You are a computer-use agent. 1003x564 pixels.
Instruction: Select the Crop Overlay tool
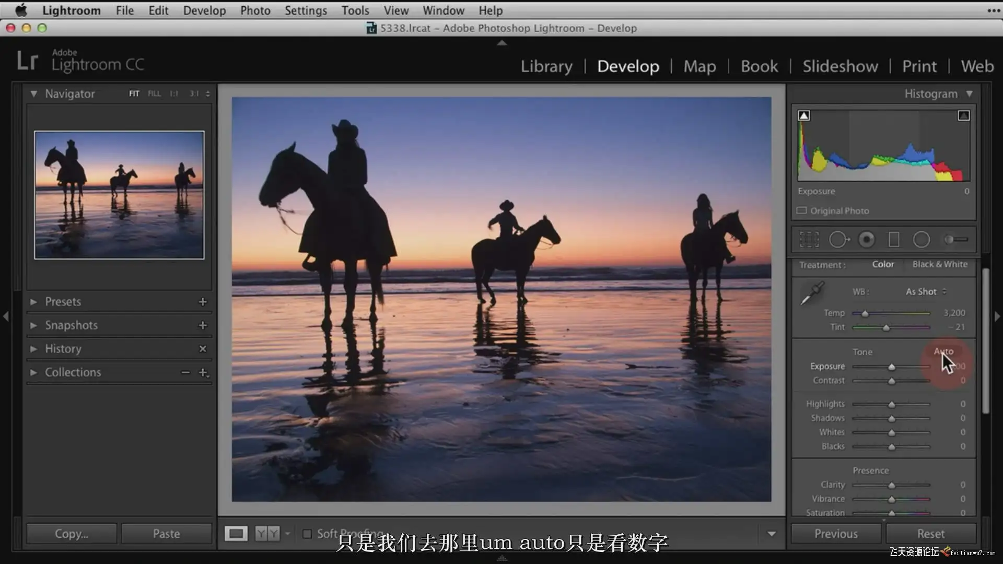tap(809, 240)
